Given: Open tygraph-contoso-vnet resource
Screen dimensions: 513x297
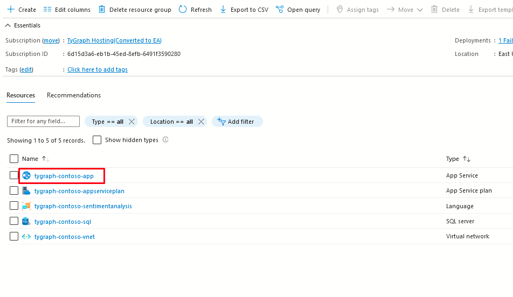Looking at the screenshot, I should (x=65, y=237).
